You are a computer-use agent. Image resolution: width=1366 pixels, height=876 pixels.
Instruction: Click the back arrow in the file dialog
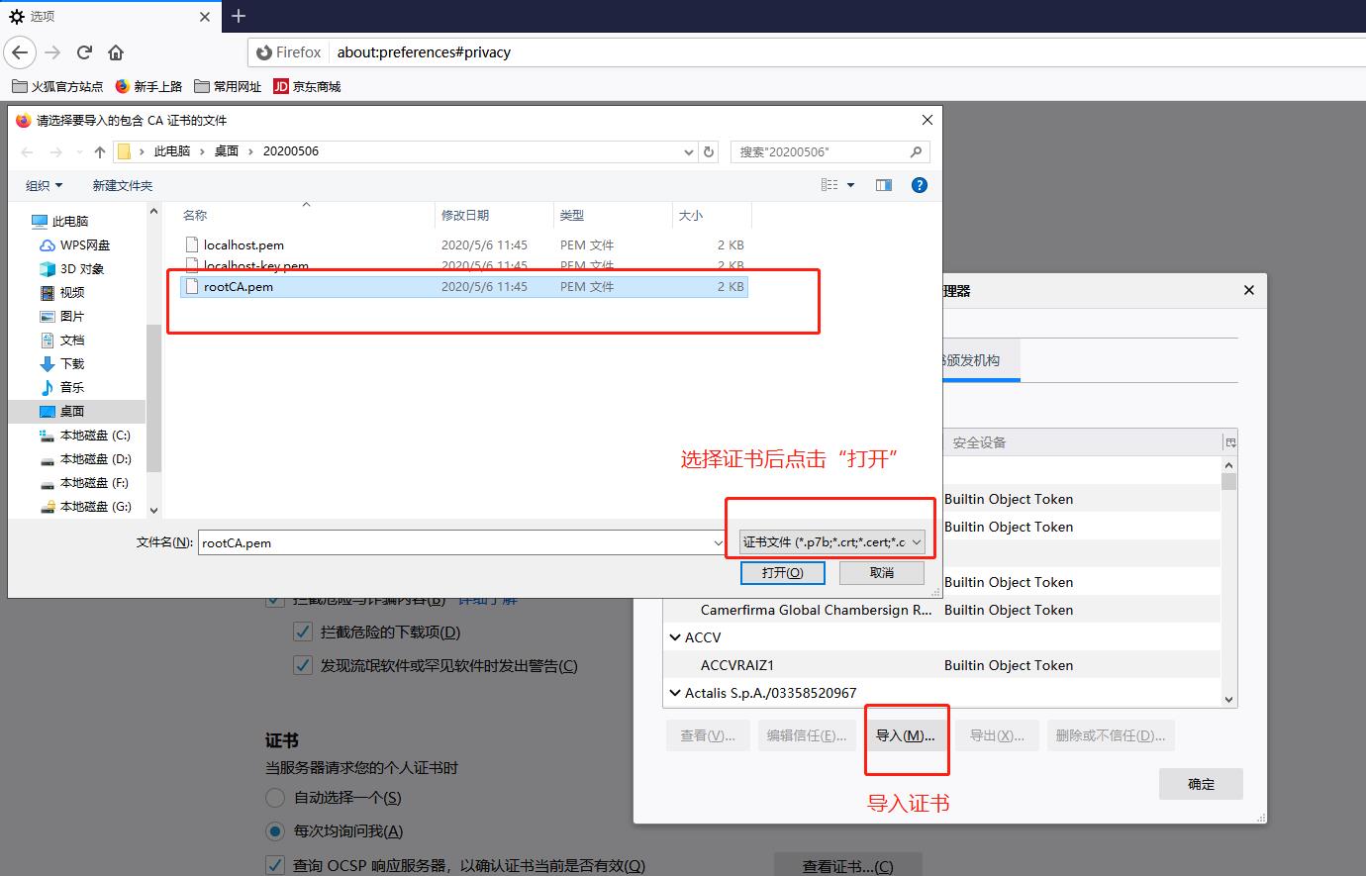[x=27, y=151]
